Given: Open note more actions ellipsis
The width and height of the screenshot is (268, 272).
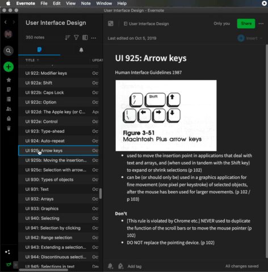Looking at the screenshot, I should (x=261, y=24).
